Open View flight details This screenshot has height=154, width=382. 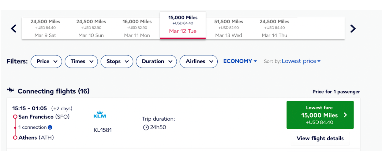320,138
